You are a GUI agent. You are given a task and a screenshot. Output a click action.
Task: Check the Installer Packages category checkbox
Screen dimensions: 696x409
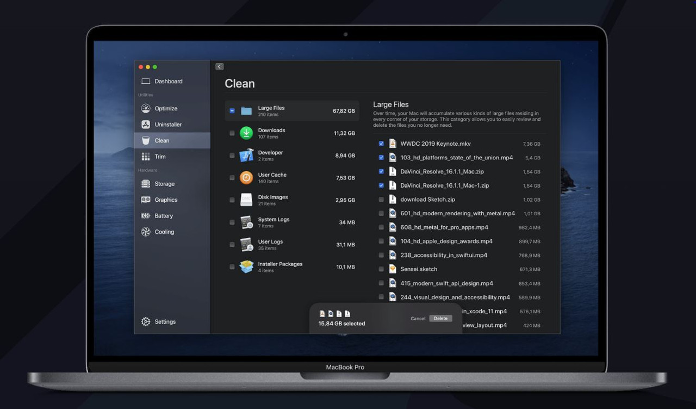pyautogui.click(x=232, y=267)
